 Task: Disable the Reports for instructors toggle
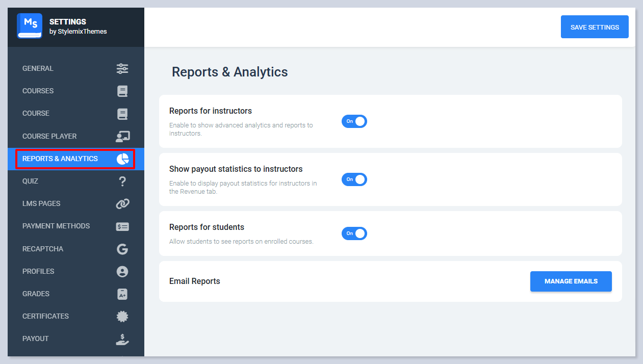coord(354,121)
